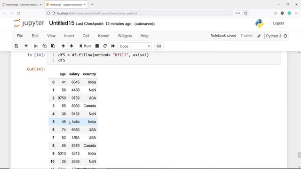Click the shield tracking protection icon
Image resolution: width=301 pixels, height=169 pixels.
click(48, 13)
